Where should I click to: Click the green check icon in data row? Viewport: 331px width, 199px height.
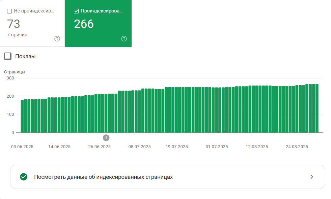tap(24, 177)
